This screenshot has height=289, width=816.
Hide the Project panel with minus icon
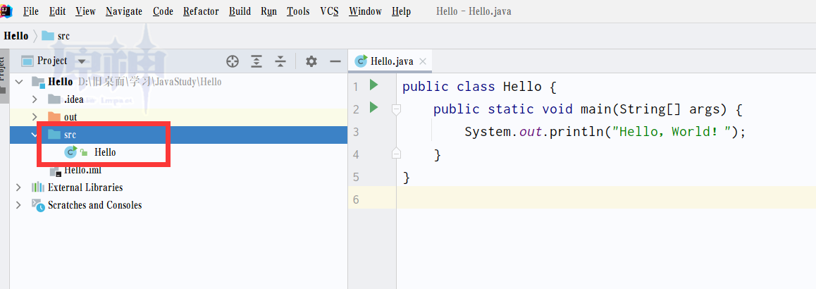pyautogui.click(x=335, y=61)
